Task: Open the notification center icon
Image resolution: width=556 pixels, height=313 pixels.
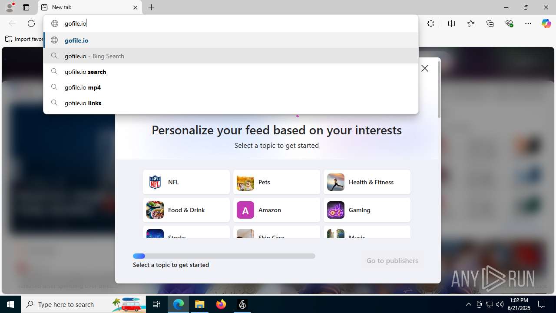Action: (x=542, y=304)
